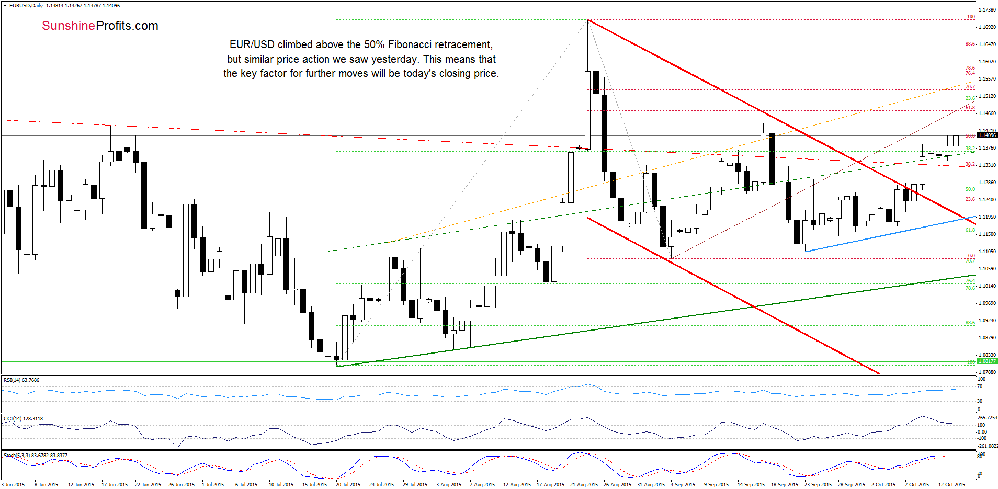998x489 pixels.
Task: Click the 3 Jun 2015 date label
Action: (13, 485)
